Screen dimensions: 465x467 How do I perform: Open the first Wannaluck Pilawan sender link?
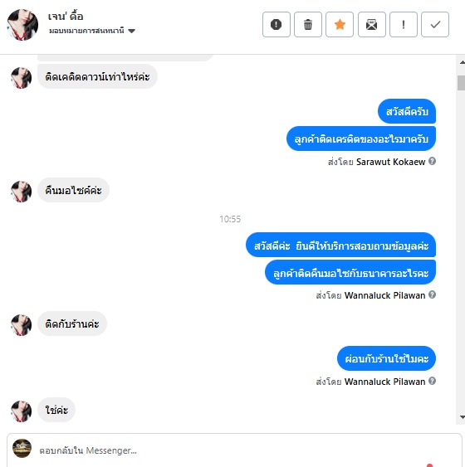click(x=384, y=295)
